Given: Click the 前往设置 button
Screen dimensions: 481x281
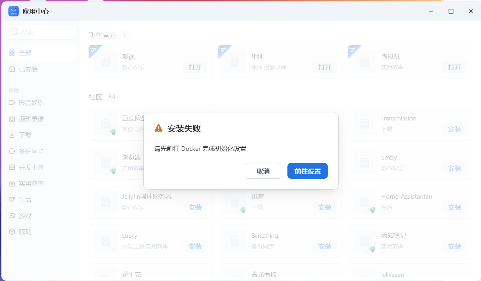Looking at the screenshot, I should tap(308, 171).
